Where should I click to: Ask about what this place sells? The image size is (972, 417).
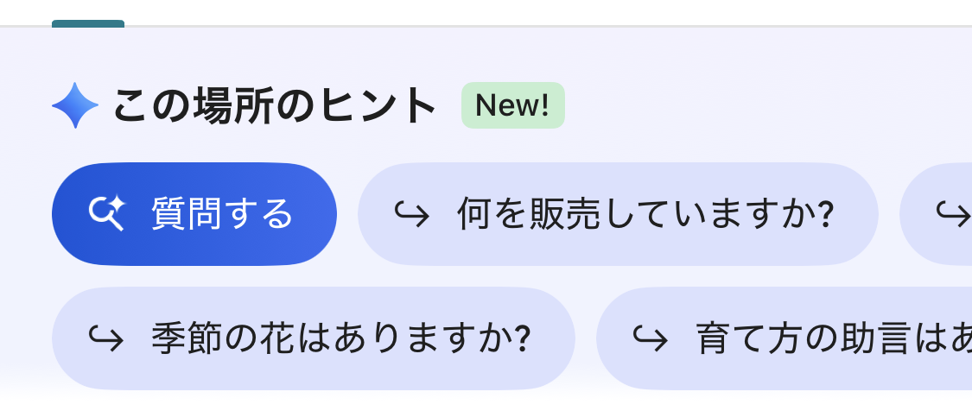click(618, 213)
